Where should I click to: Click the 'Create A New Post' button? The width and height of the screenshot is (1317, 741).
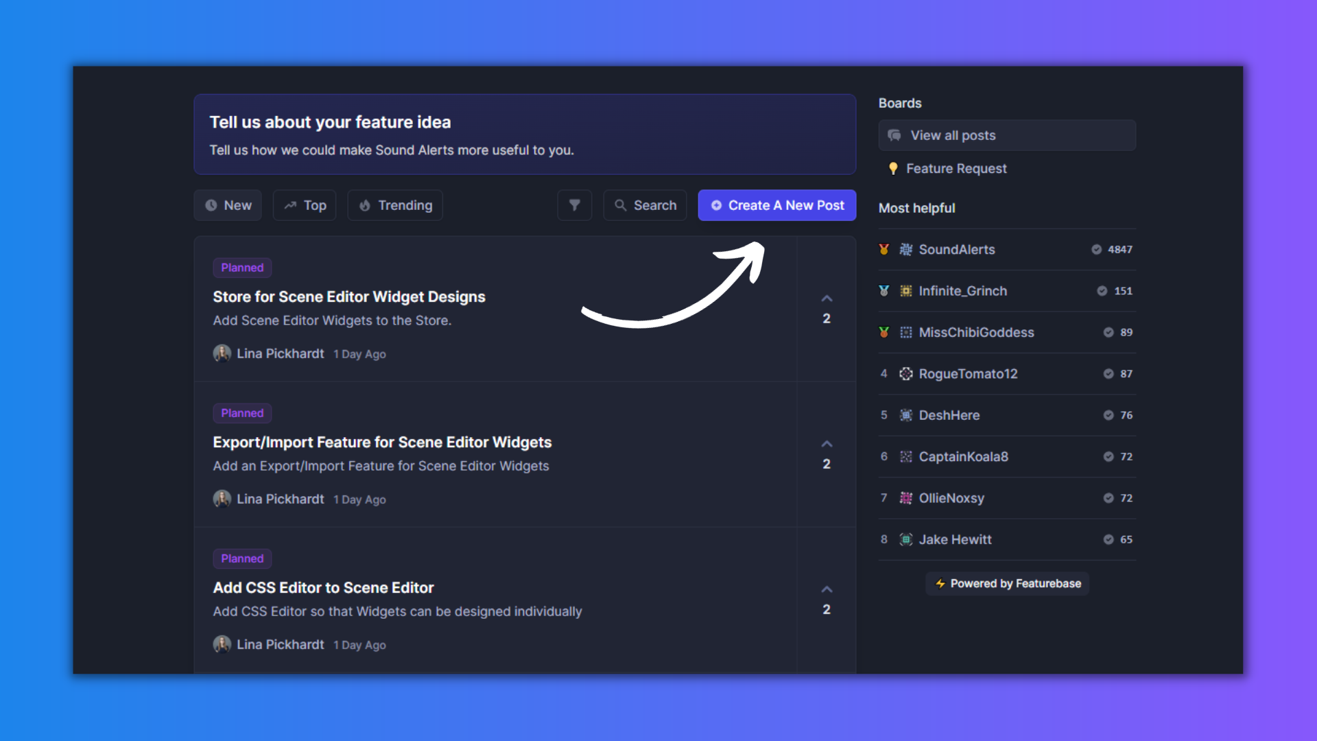point(779,204)
